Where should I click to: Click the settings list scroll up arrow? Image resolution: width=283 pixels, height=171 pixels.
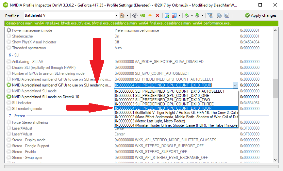(x=275, y=30)
